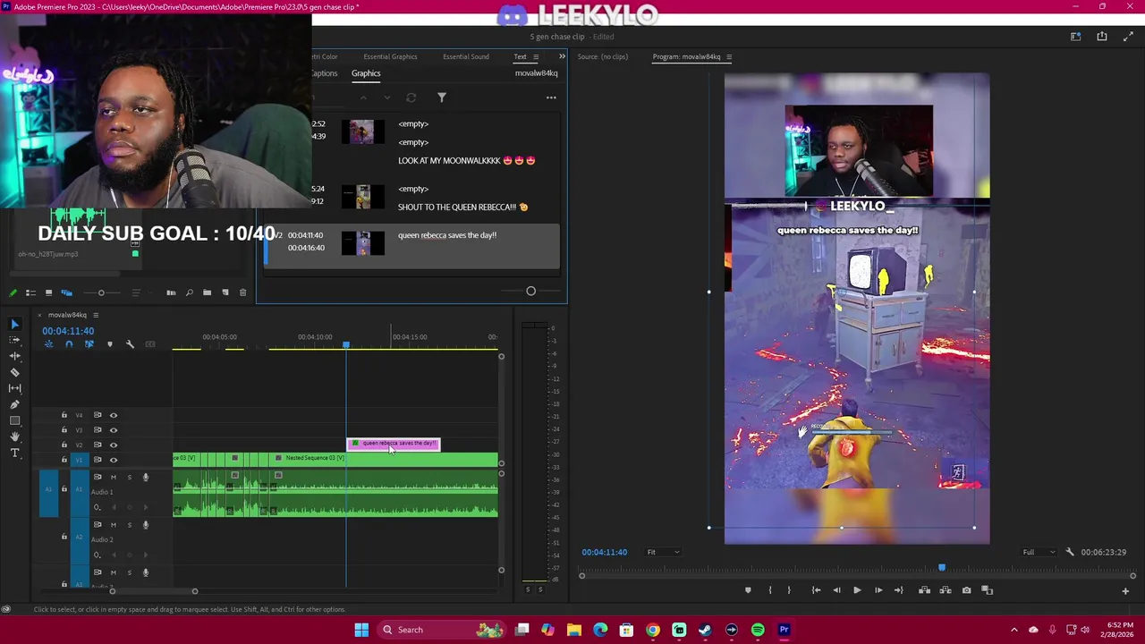Open the Full playback resolution dropdown
Screen dimensions: 1145x644
[1039, 552]
